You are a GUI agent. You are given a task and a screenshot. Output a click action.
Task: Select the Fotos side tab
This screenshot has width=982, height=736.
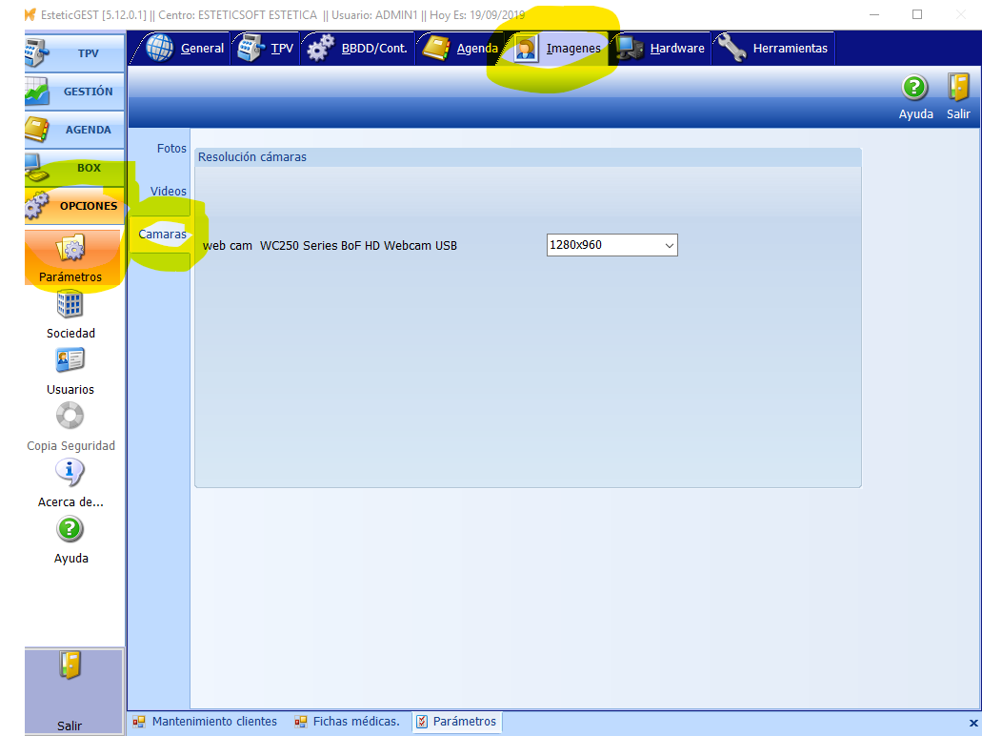(171, 149)
